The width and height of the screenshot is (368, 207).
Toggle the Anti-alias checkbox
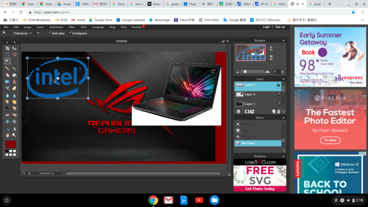point(50,33)
